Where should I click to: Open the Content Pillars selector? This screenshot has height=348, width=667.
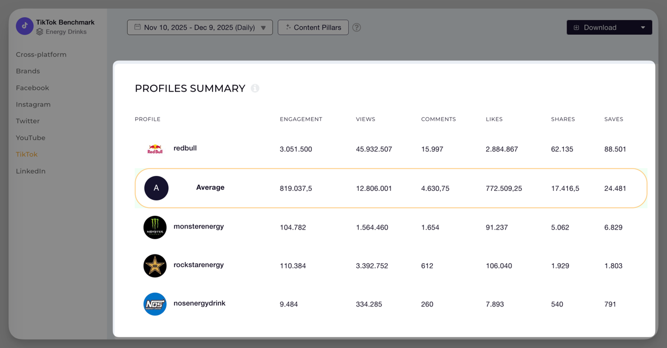[x=313, y=27]
